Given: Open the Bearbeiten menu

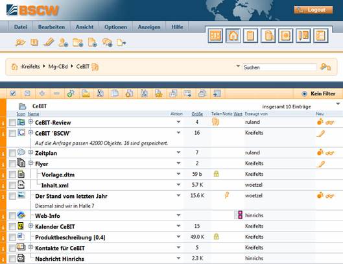Looking at the screenshot, I should (51, 27).
